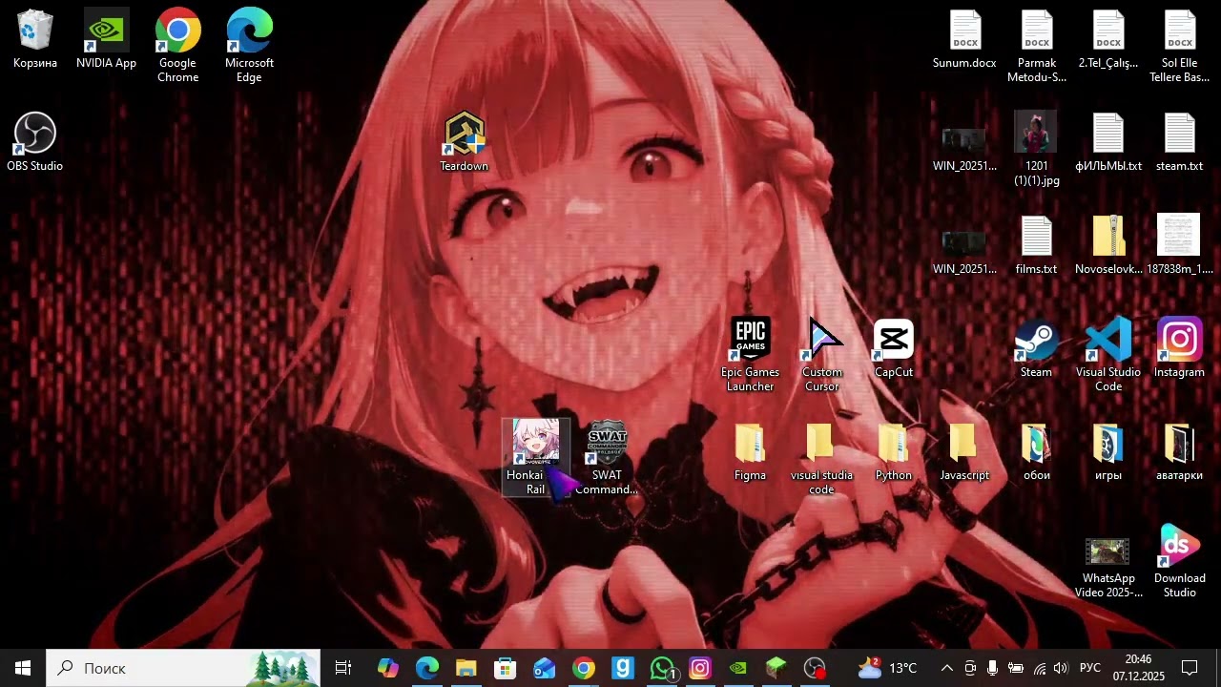
Task: Select Novoselovk zip archive
Action: [1108, 245]
